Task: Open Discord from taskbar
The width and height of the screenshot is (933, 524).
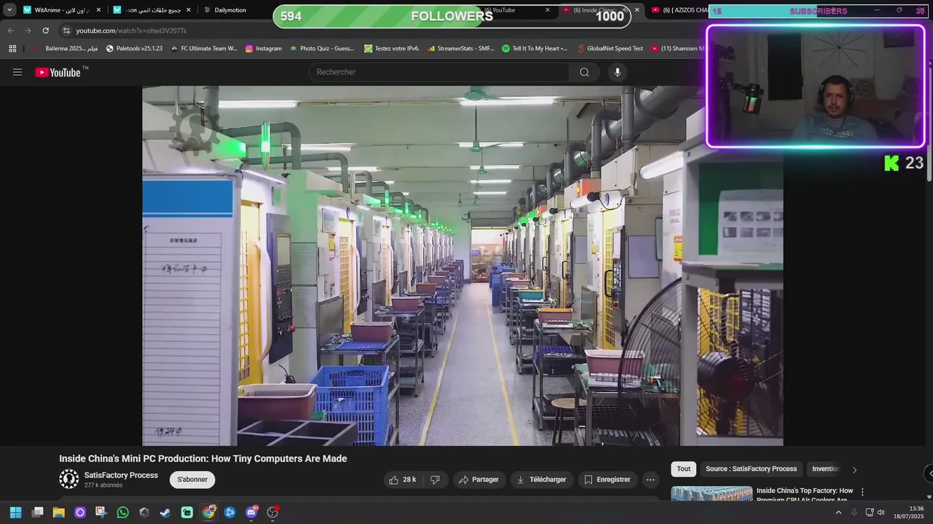Action: [x=251, y=512]
